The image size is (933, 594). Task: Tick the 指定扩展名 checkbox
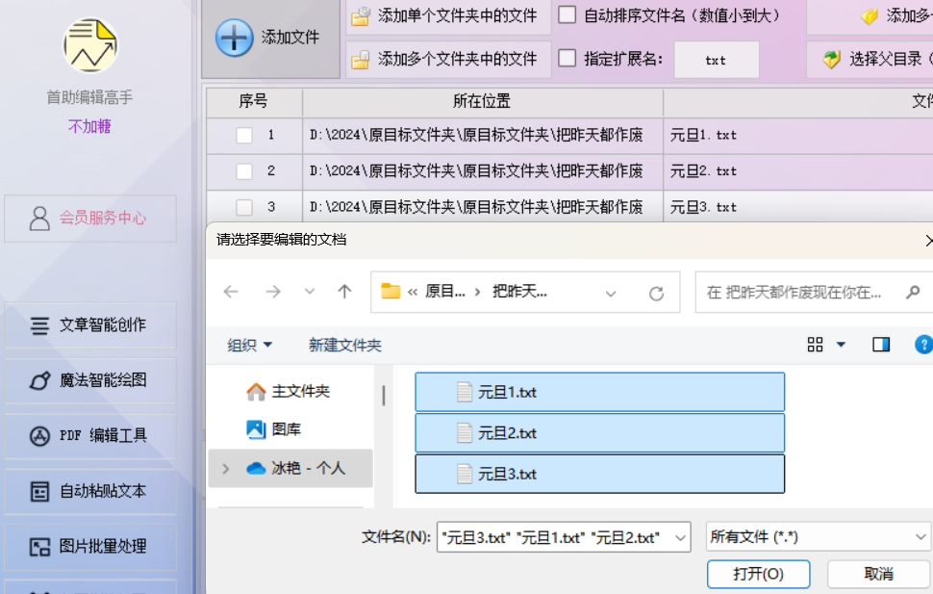(567, 59)
